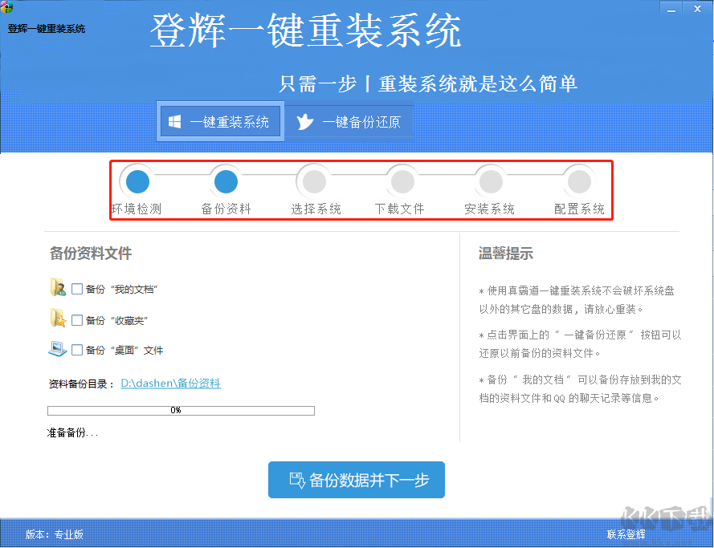Click the 选择系统 step circle
Screen dimensions: 714x548
click(314, 181)
